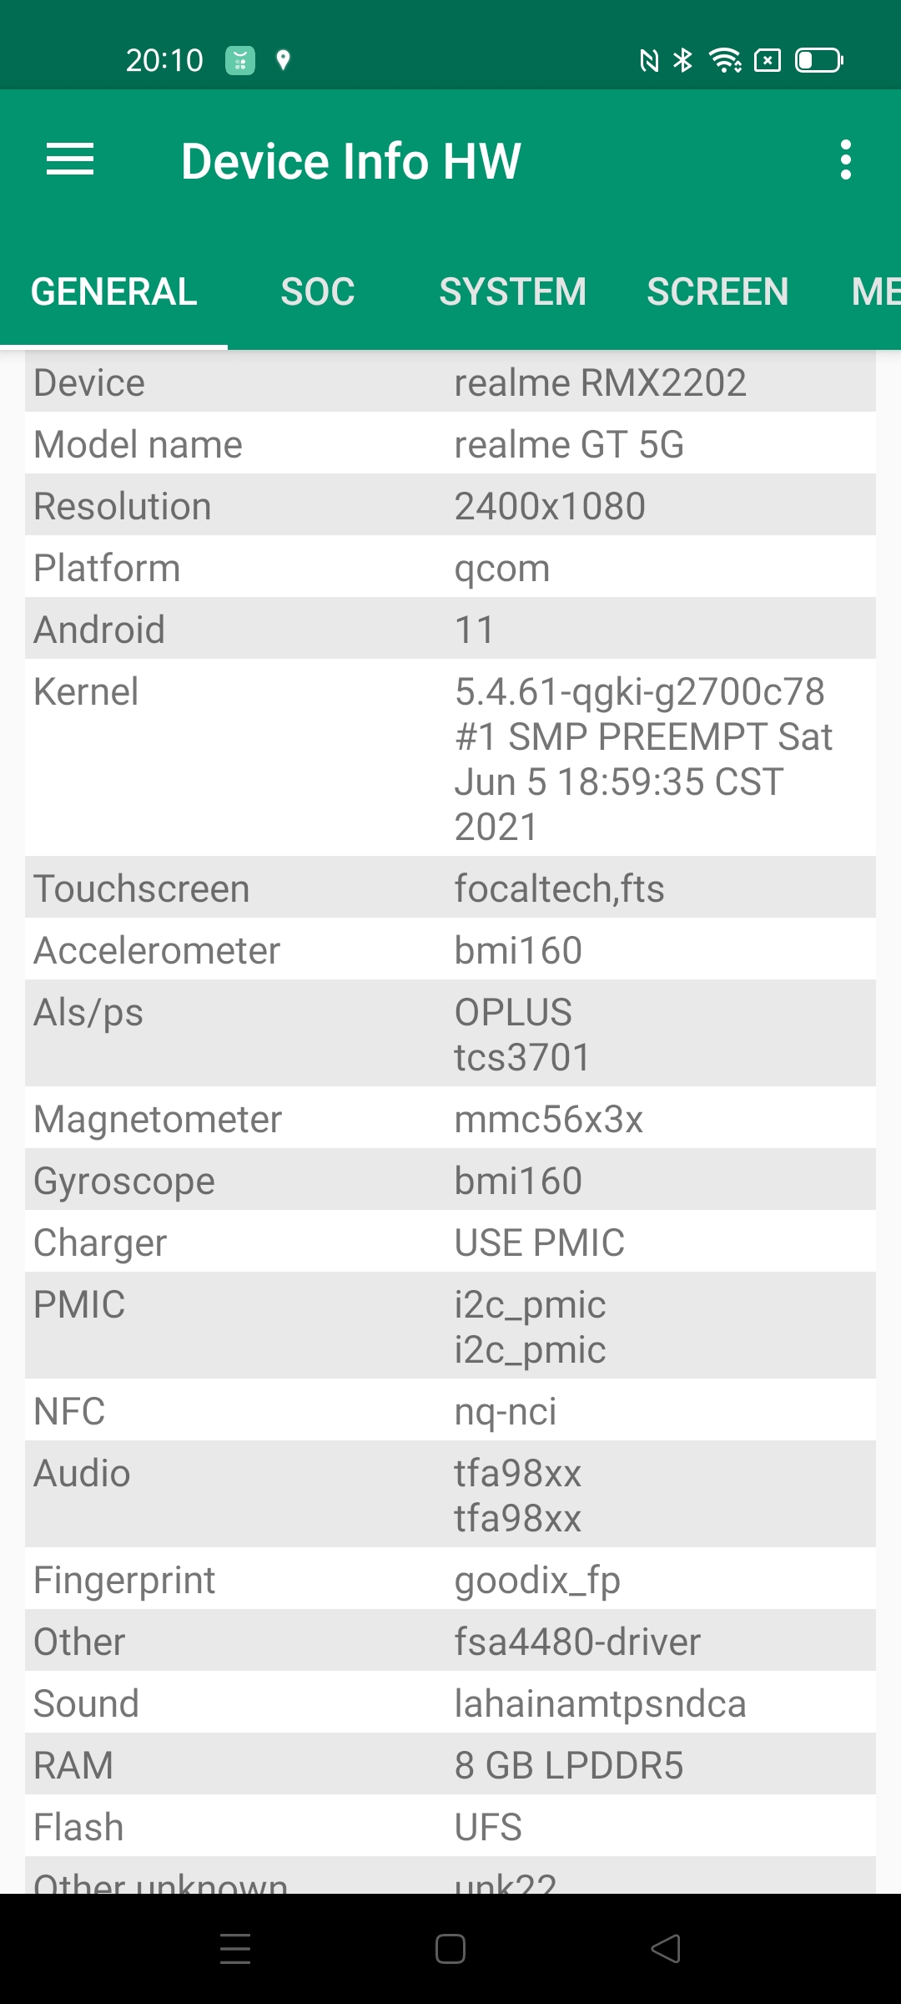Tap the location pin status icon
901x2004 pixels.
[283, 60]
